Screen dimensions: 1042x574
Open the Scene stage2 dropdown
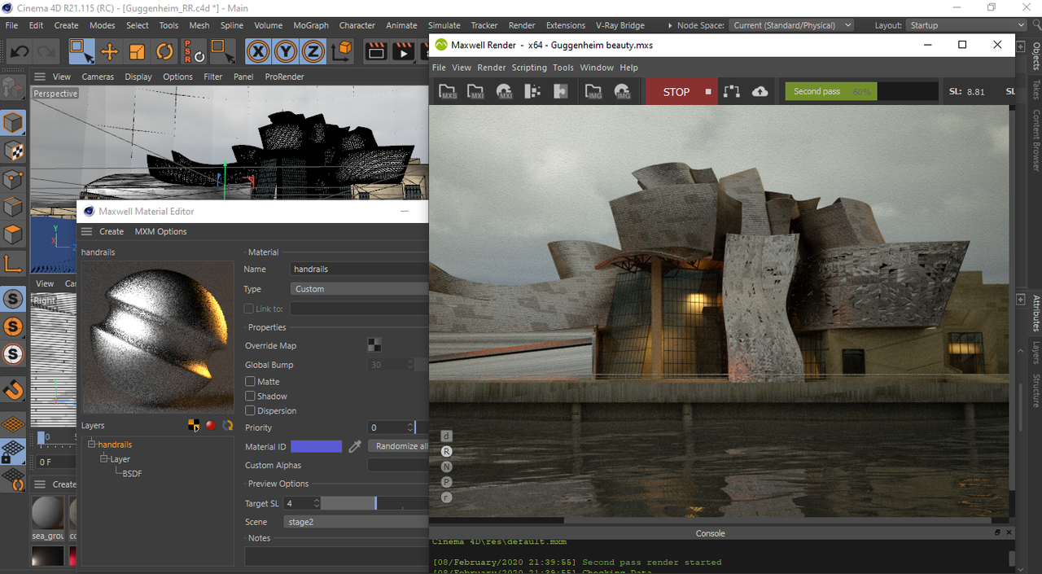[356, 522]
